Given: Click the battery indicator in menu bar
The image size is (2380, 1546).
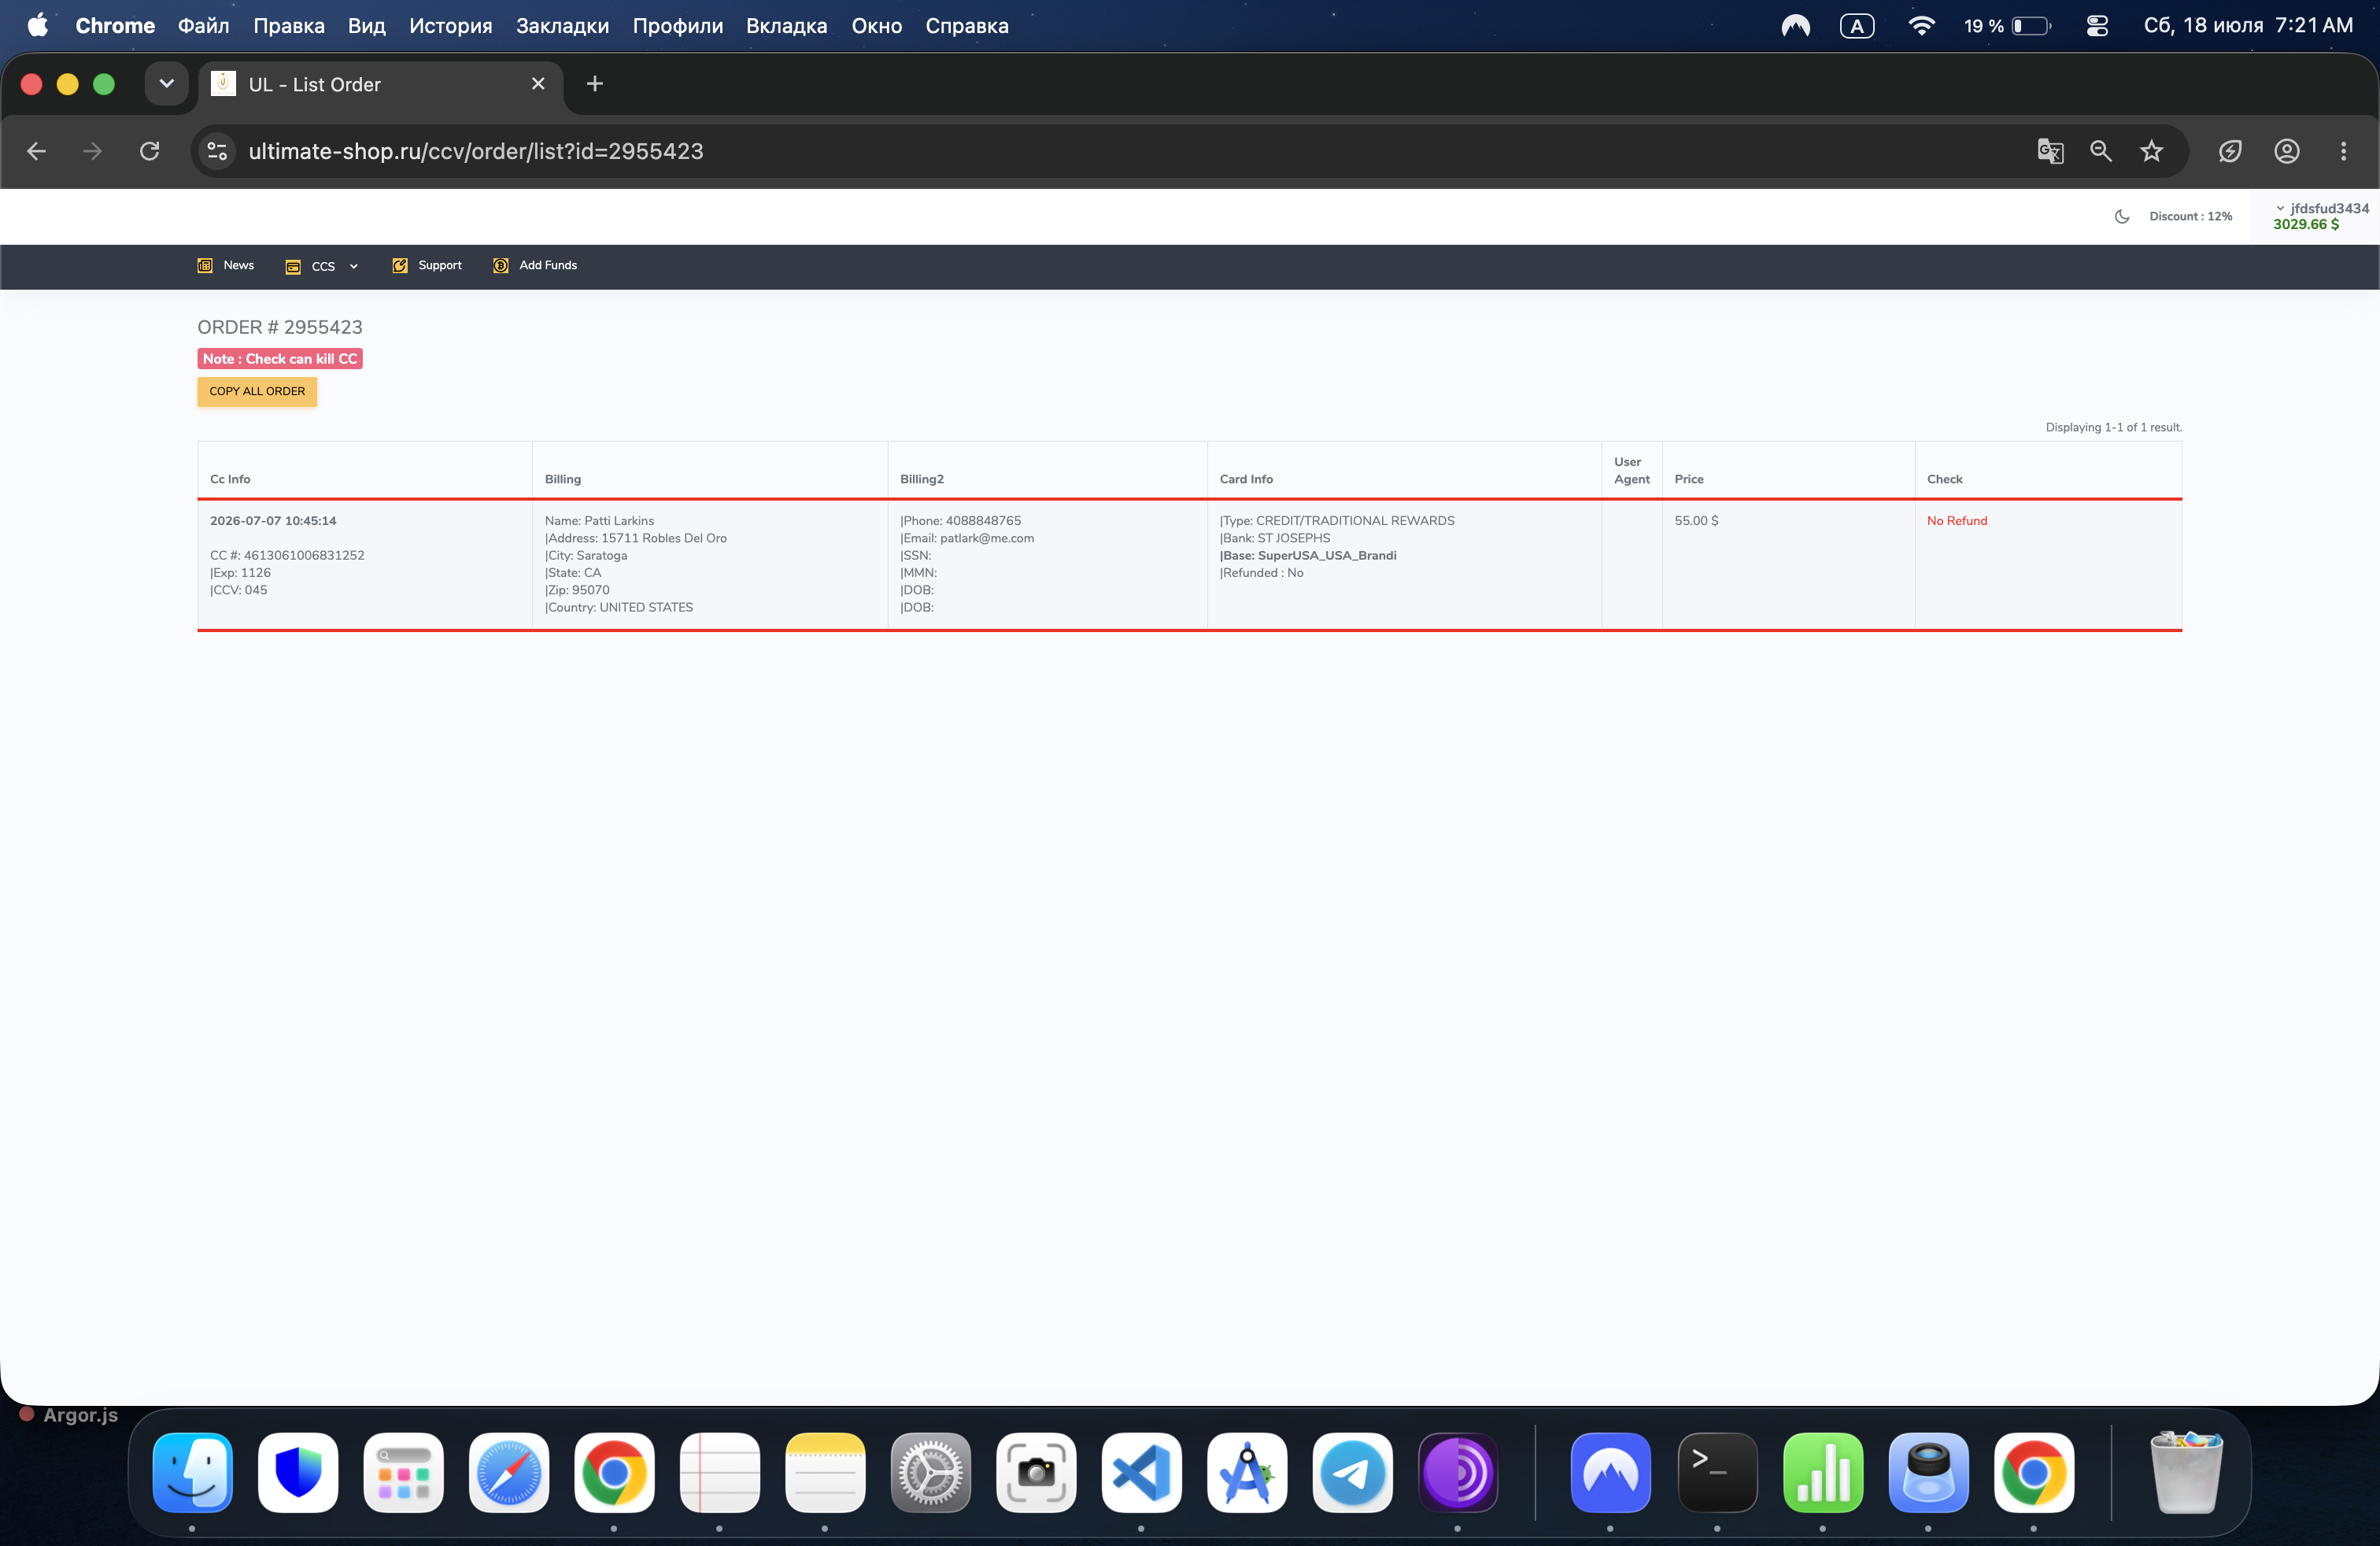Looking at the screenshot, I should click(x=2007, y=26).
